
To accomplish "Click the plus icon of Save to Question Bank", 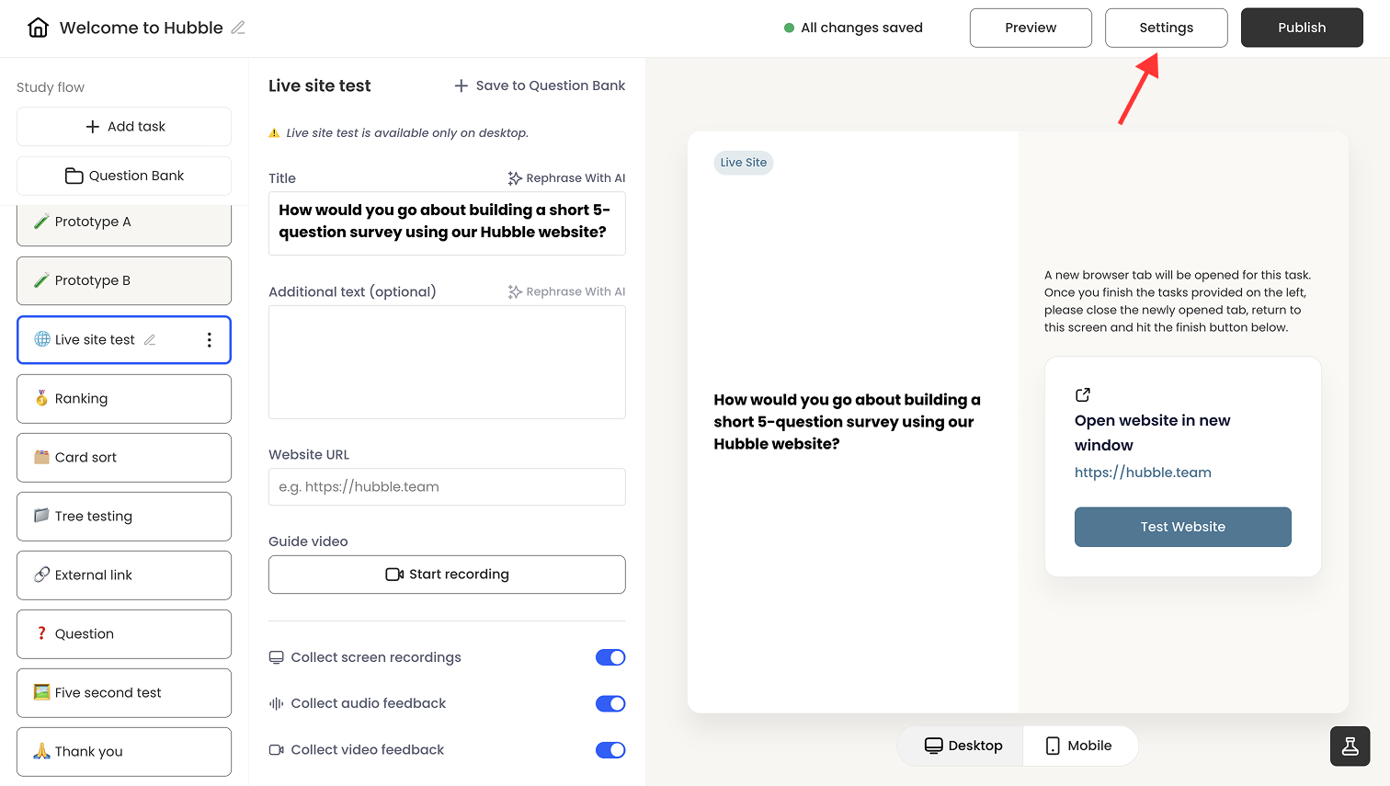I will pyautogui.click(x=461, y=85).
